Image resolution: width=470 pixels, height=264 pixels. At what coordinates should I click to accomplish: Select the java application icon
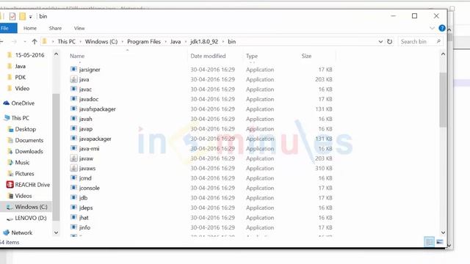73,79
